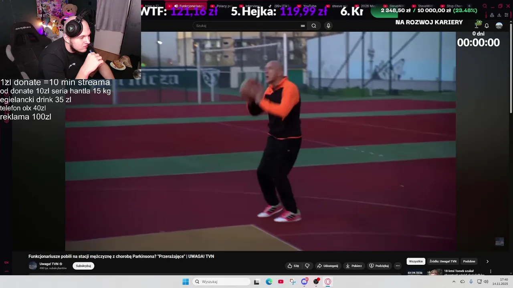Open the Uwaga! TVN channel avatar

pos(33,266)
